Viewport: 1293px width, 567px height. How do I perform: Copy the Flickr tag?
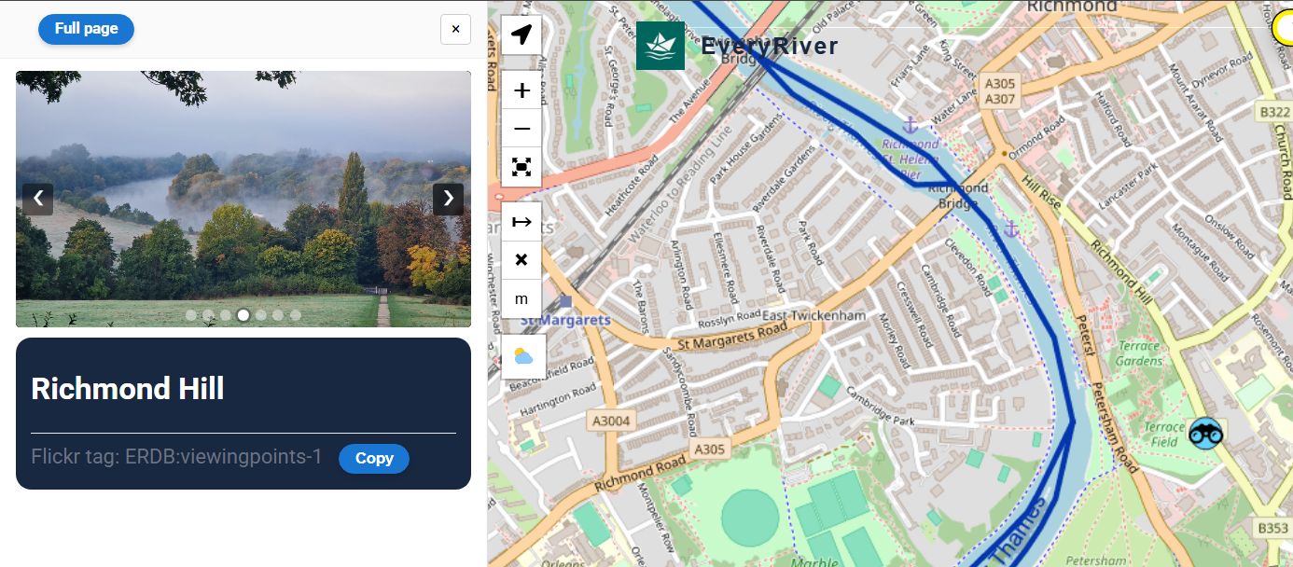(x=374, y=458)
